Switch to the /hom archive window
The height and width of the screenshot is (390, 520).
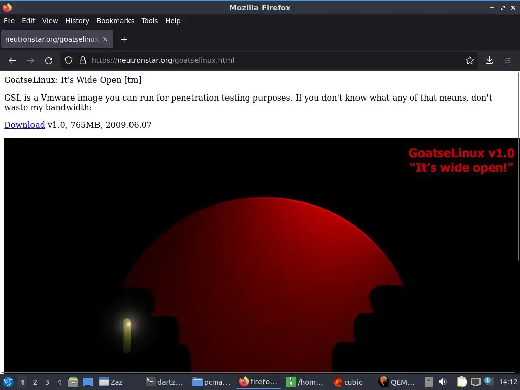pos(305,382)
